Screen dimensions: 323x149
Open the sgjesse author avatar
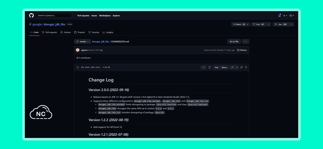tap(78, 50)
